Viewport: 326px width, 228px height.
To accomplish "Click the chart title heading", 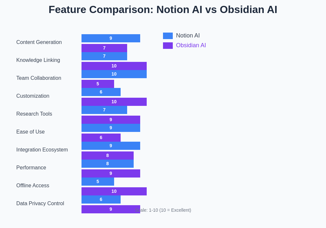I will tap(163, 10).
